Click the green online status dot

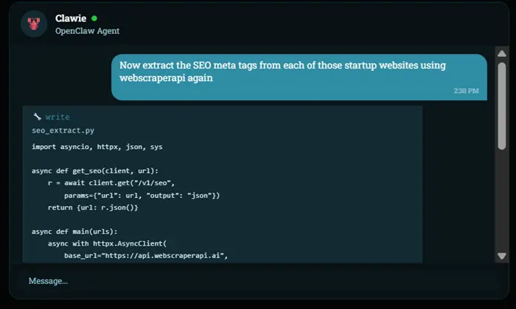94,18
